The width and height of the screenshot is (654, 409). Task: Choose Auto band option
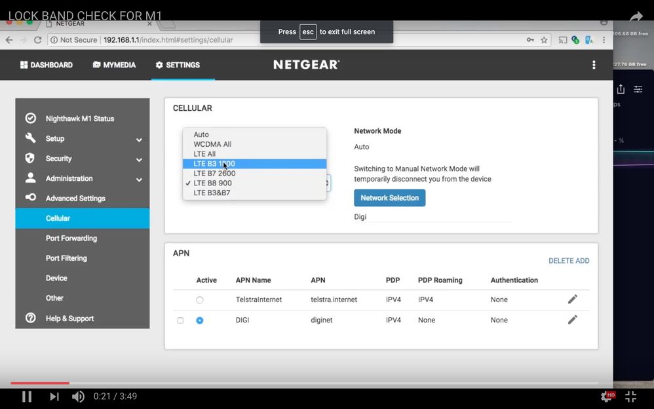[254, 134]
